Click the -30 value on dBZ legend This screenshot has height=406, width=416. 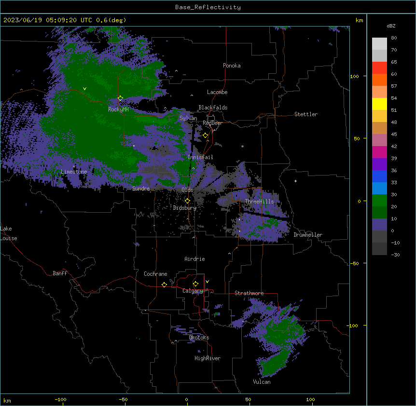click(395, 255)
